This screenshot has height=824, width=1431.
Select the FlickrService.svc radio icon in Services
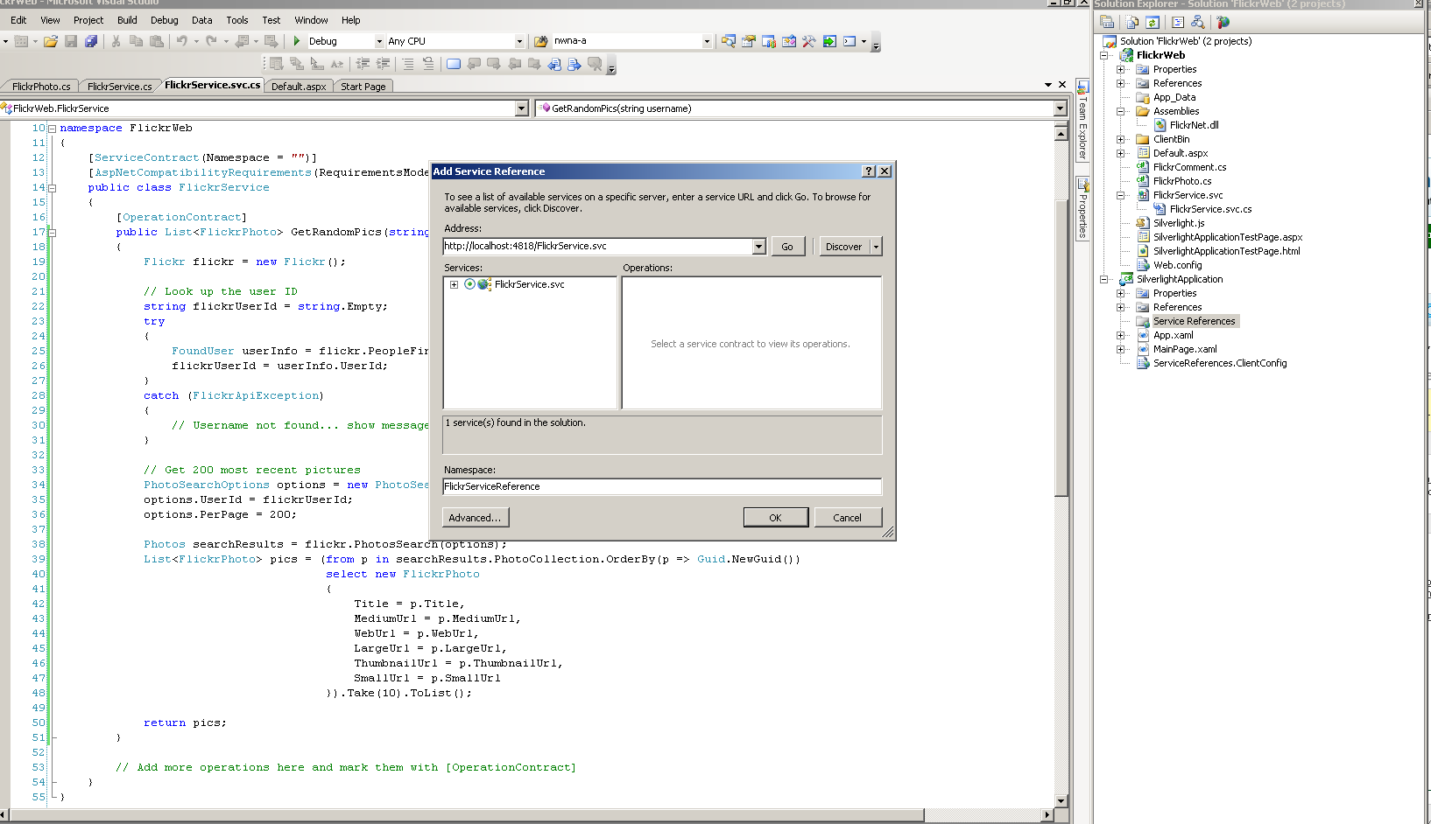point(470,284)
